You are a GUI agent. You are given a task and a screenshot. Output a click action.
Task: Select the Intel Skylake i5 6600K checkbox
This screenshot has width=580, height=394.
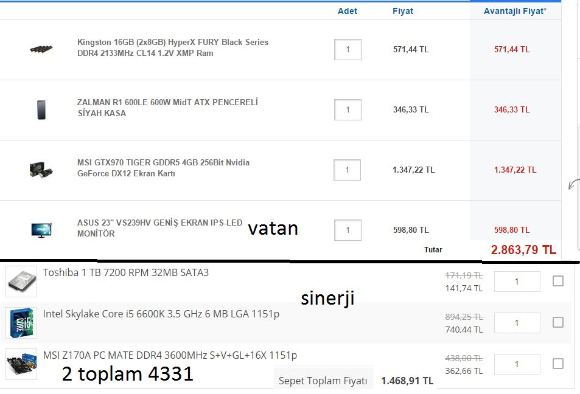click(558, 322)
